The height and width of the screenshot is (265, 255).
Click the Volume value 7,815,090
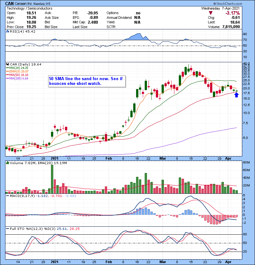(x=231, y=27)
